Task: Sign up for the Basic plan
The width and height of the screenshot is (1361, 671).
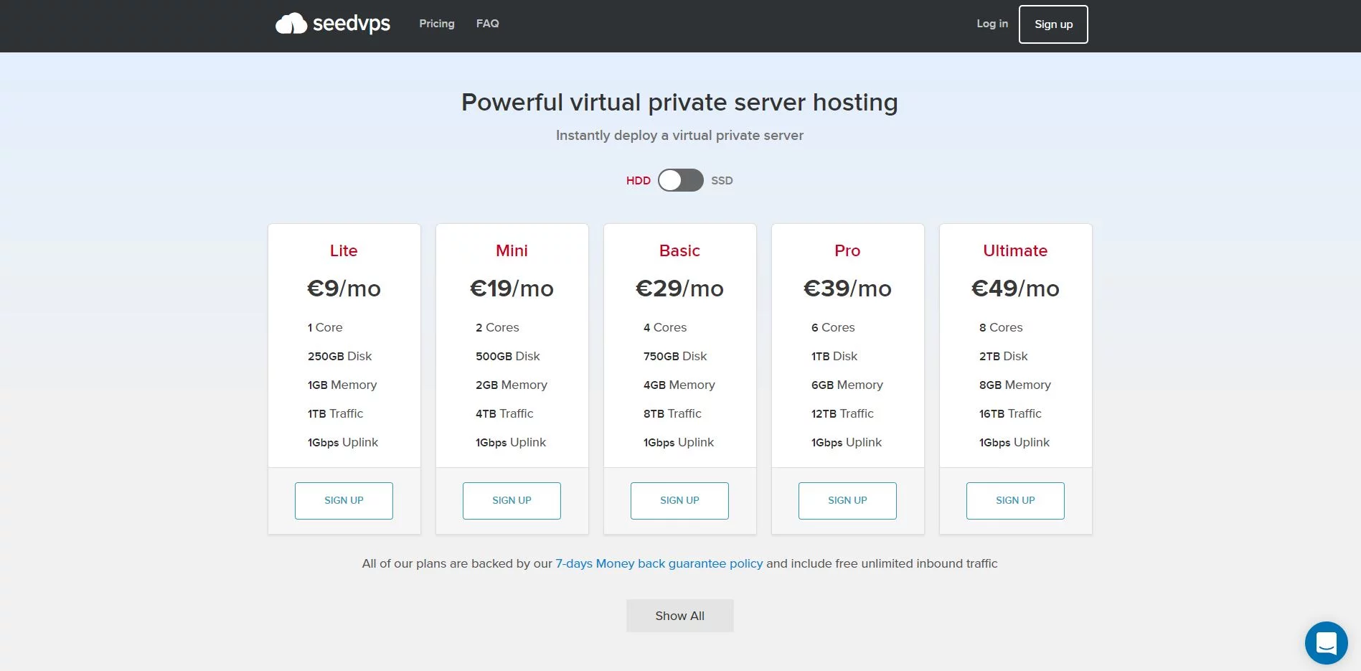Action: tap(679, 501)
